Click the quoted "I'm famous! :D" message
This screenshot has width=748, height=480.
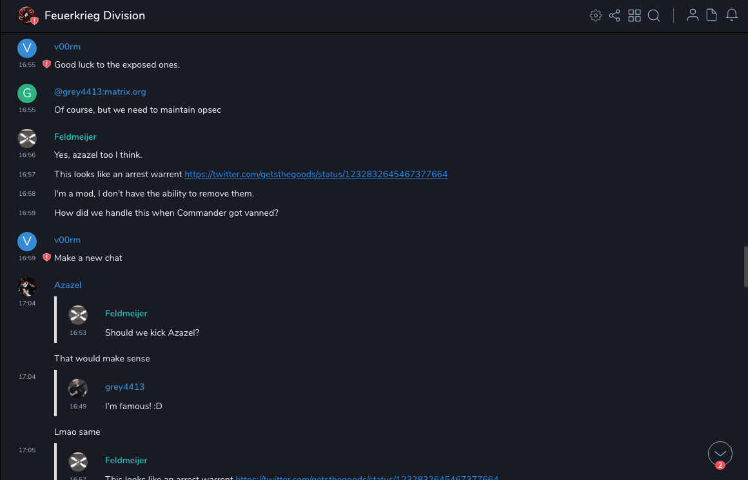tap(133, 406)
